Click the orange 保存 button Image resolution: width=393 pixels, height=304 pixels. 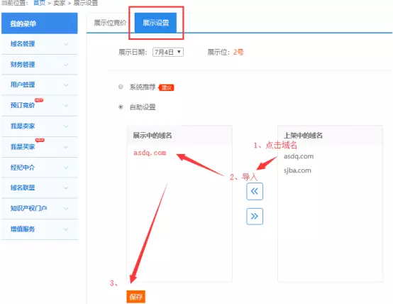135,297
